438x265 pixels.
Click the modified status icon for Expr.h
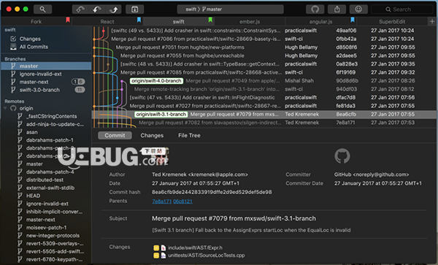tap(156, 247)
